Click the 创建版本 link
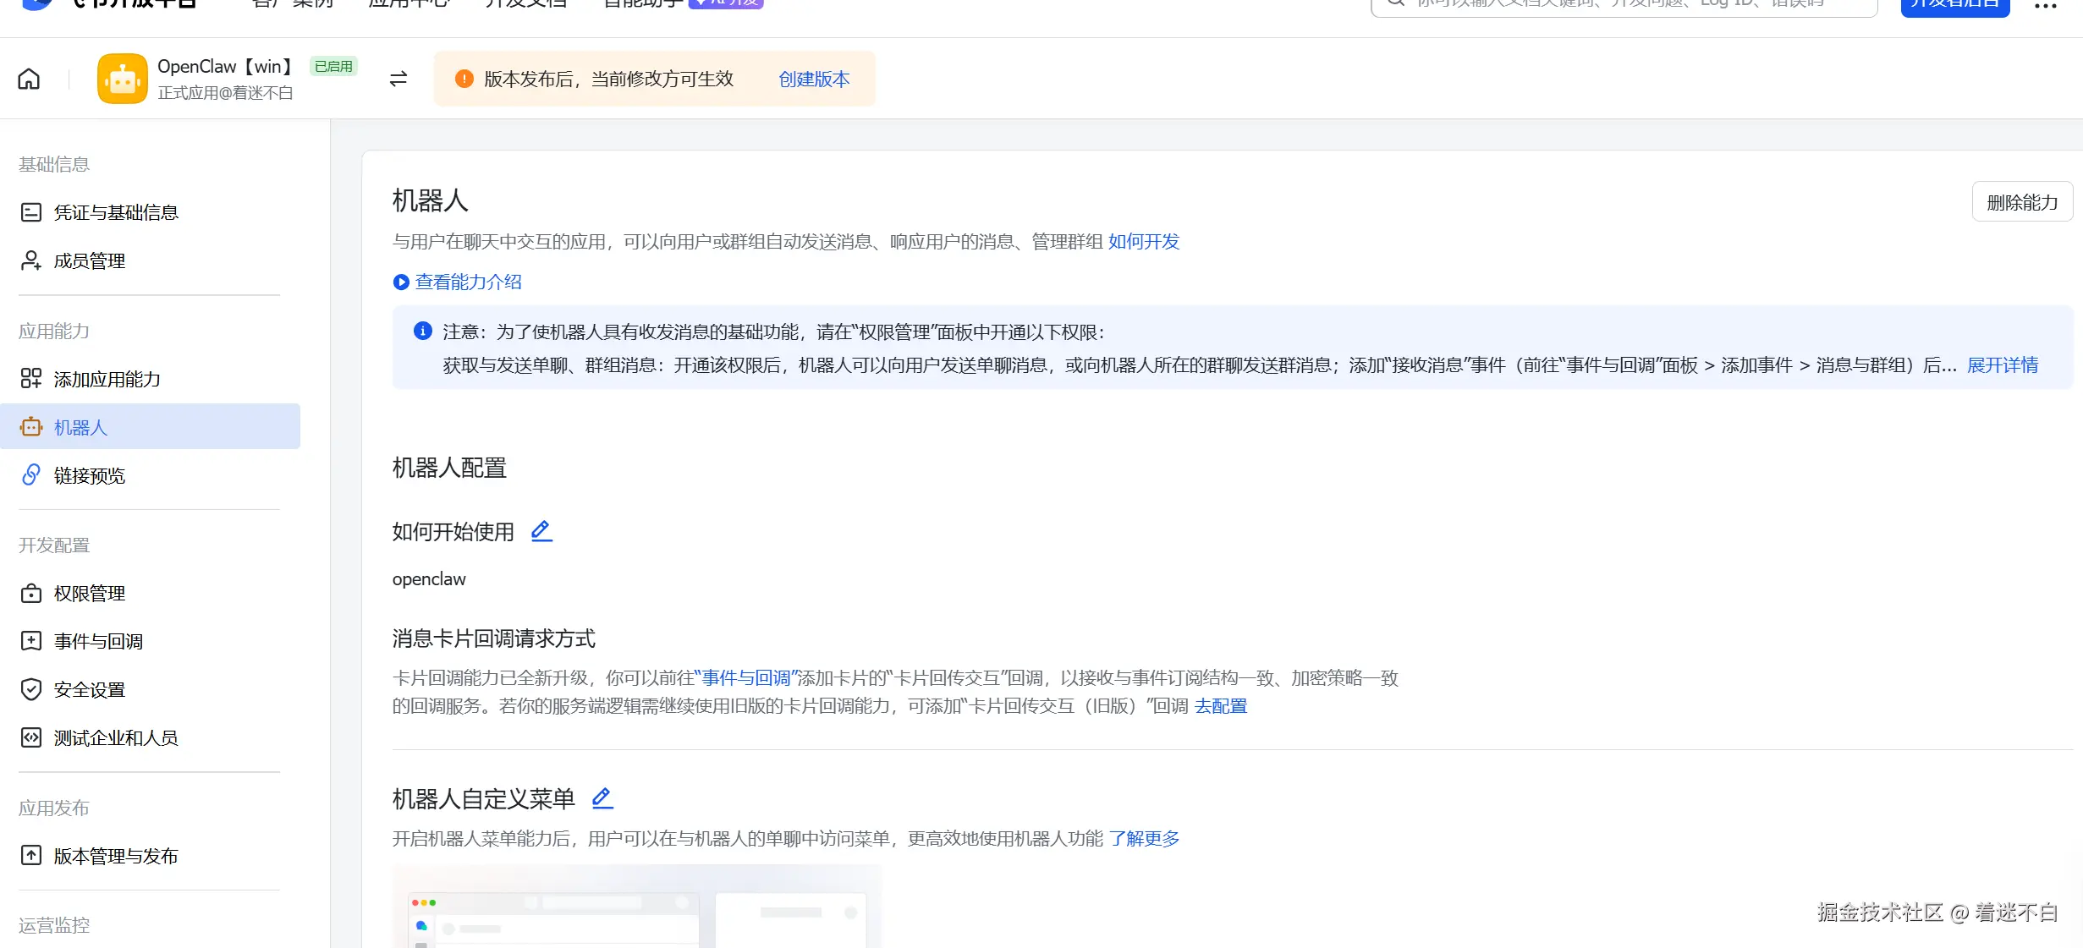 pyautogui.click(x=814, y=79)
